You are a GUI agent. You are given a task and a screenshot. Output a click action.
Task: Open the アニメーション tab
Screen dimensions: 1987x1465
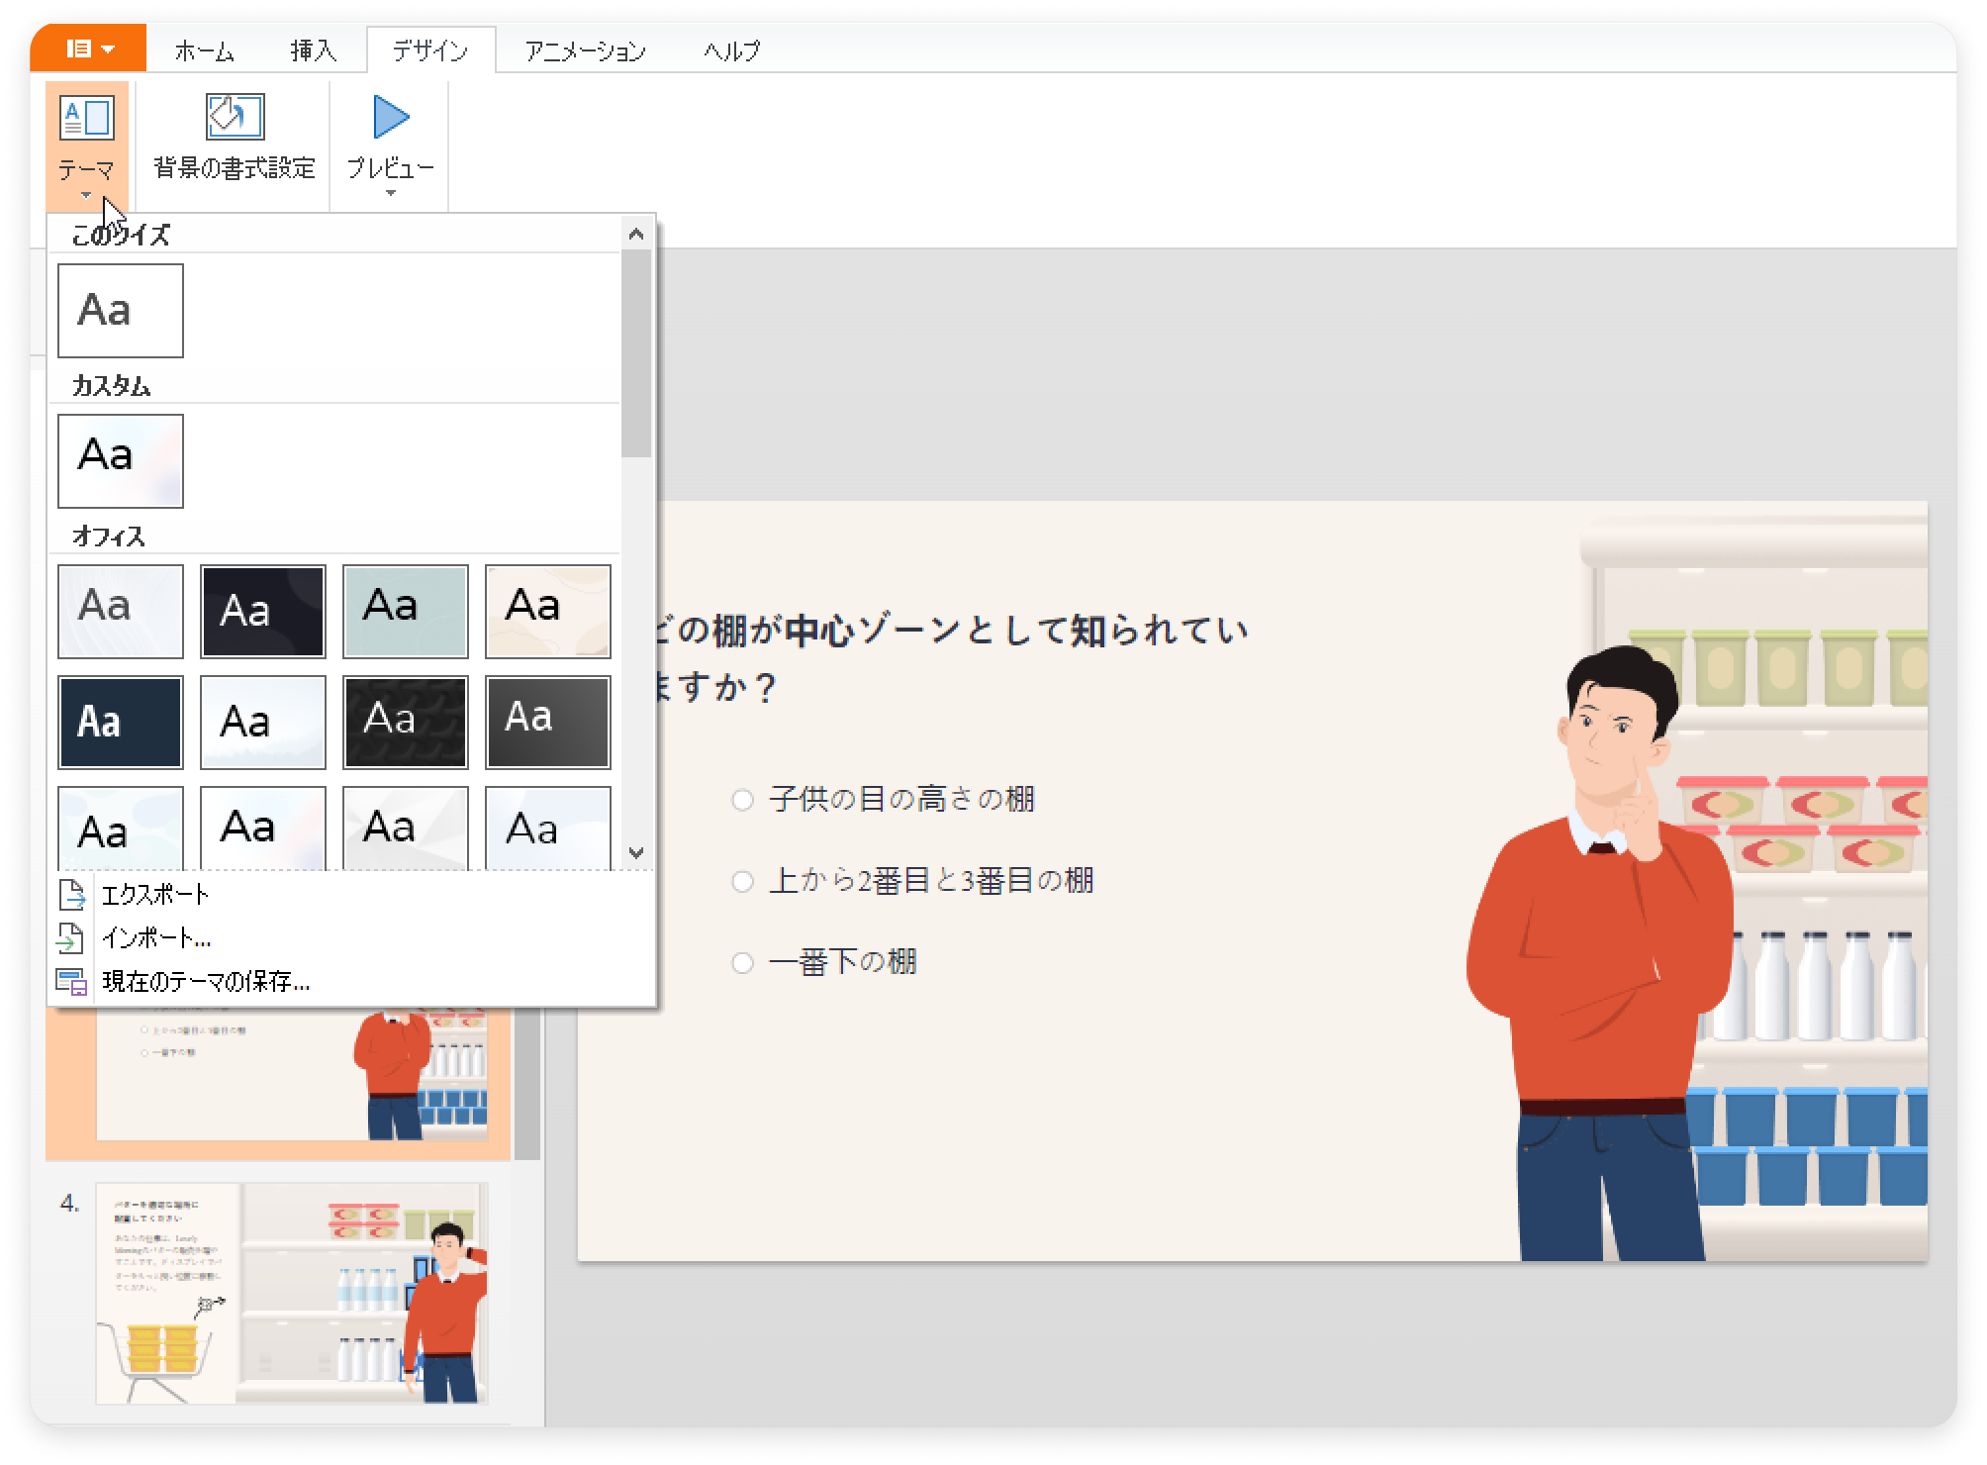(585, 50)
